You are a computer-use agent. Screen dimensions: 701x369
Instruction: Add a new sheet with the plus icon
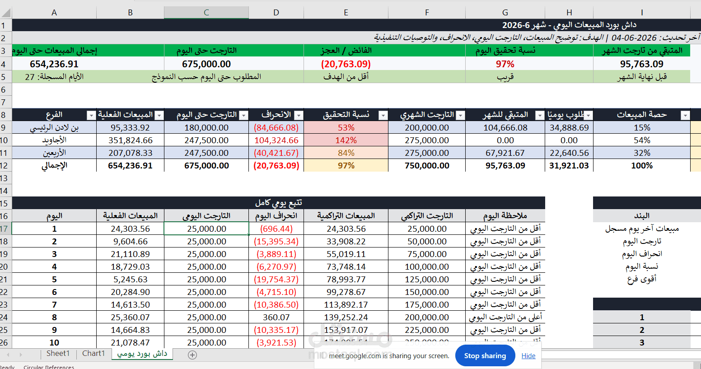click(192, 355)
